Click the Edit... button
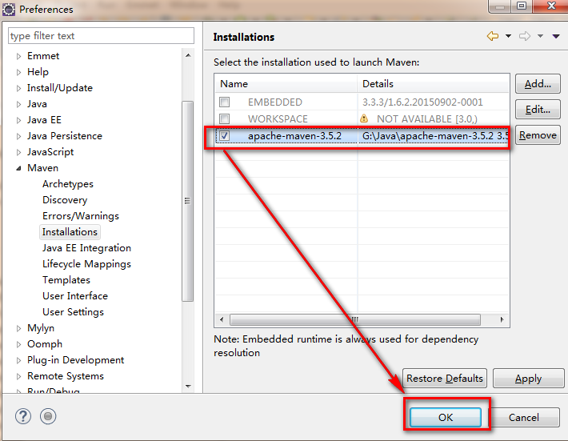 click(538, 110)
